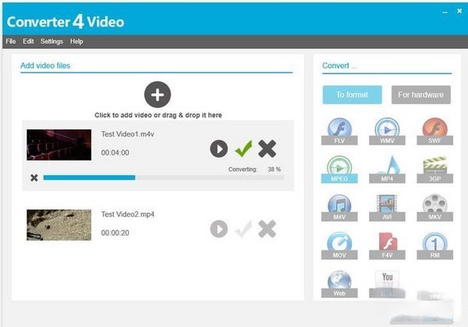468x327 pixels.
Task: Open the Edit menu
Action: pyautogui.click(x=28, y=41)
